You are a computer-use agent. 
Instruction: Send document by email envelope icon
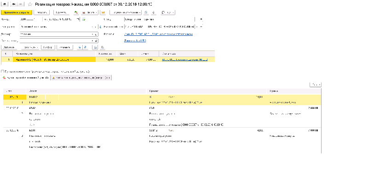click(103, 12)
